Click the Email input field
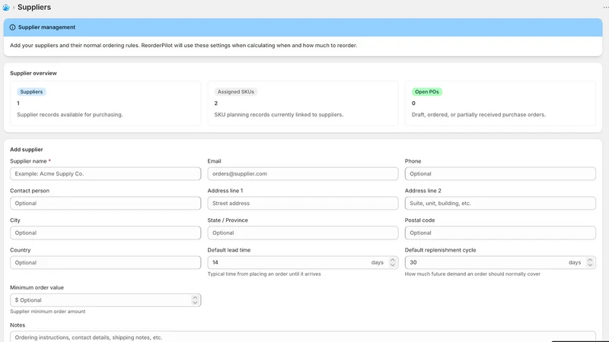Screen dimensions: 609x342 pyautogui.click(x=302, y=174)
